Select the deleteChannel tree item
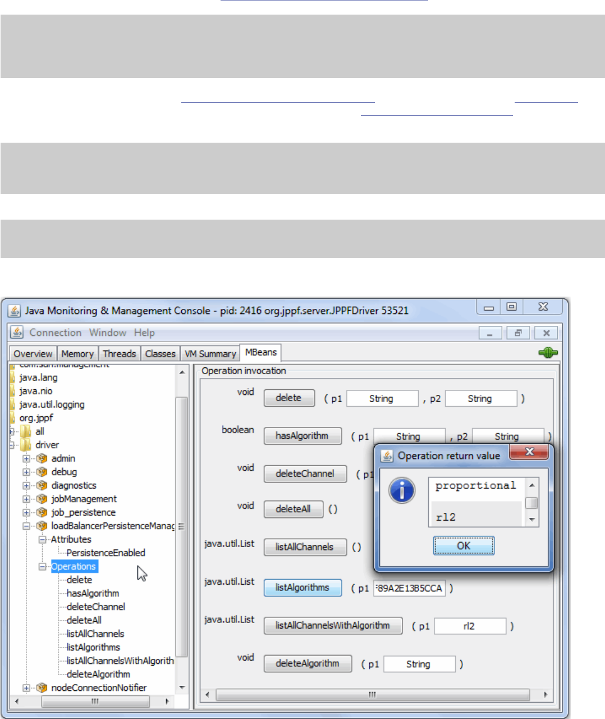Viewport: 605px width, 719px height. pos(95,607)
